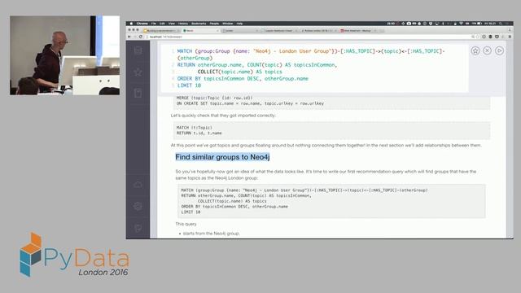Click the 'Find similar groups to Neo4j' heading
521x293 pixels.
click(x=222, y=157)
